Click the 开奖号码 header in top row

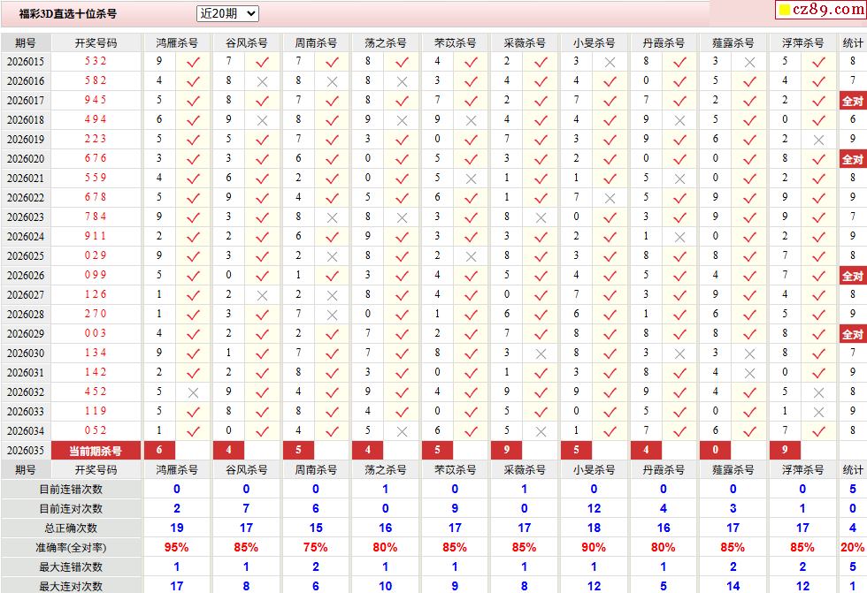point(96,43)
